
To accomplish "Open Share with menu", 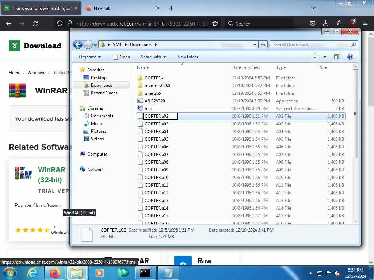I will [153, 57].
